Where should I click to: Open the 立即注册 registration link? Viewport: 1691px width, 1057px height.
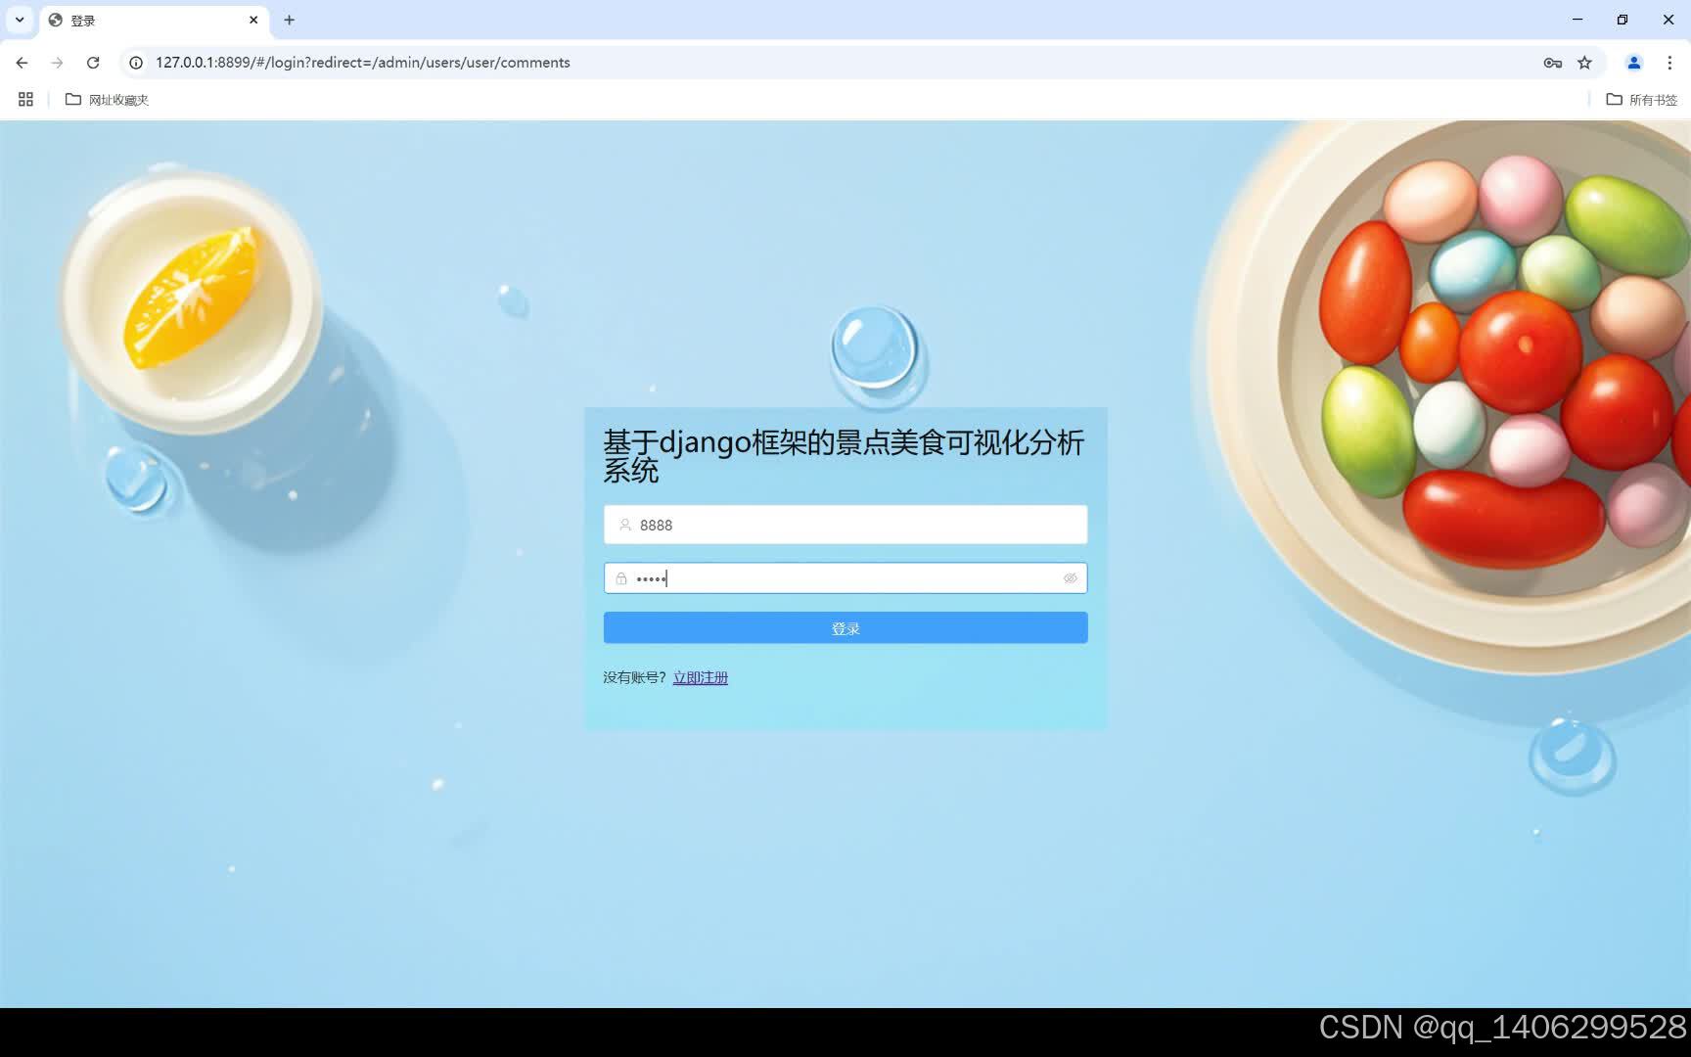701,677
